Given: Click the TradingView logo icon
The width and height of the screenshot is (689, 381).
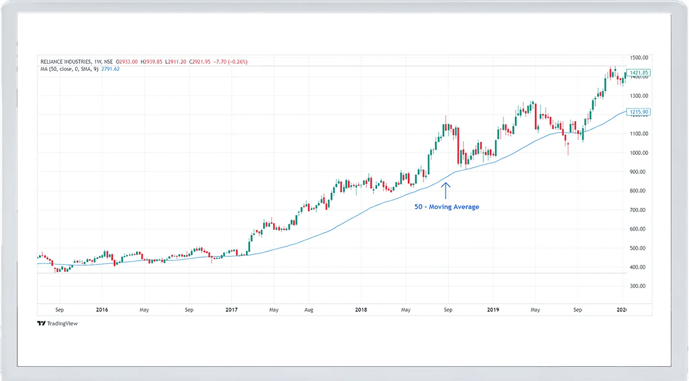Looking at the screenshot, I should tap(41, 323).
